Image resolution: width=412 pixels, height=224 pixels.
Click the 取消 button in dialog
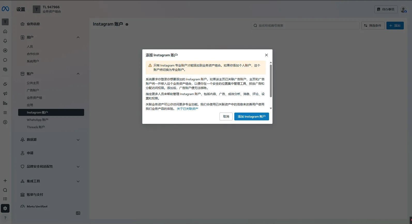pyautogui.click(x=226, y=116)
